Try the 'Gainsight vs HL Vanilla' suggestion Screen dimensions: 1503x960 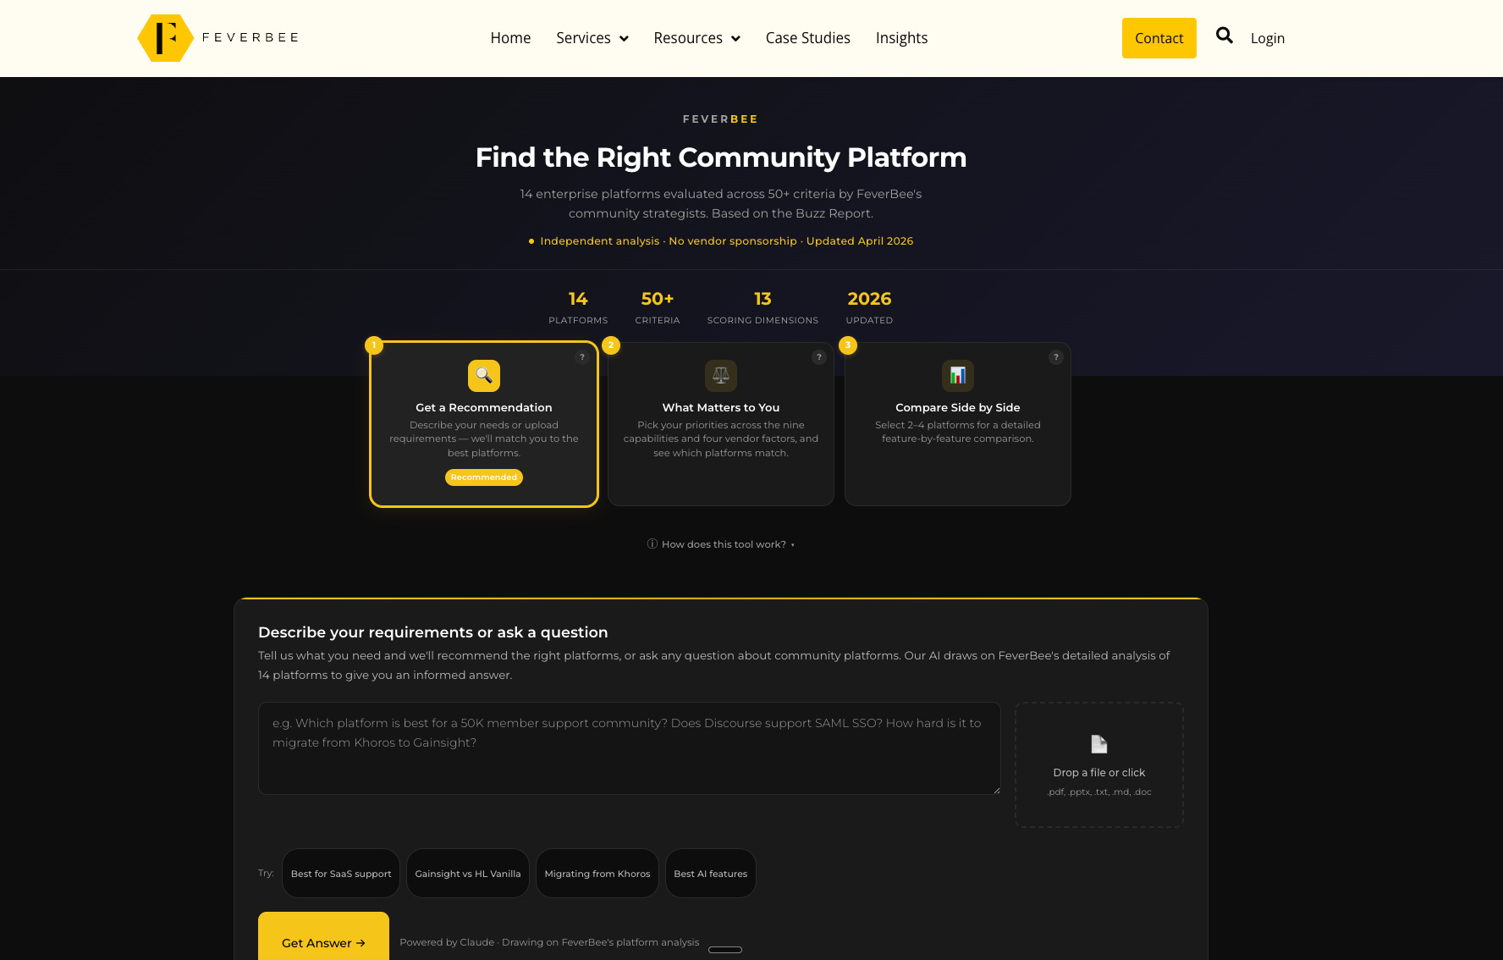pos(468,874)
